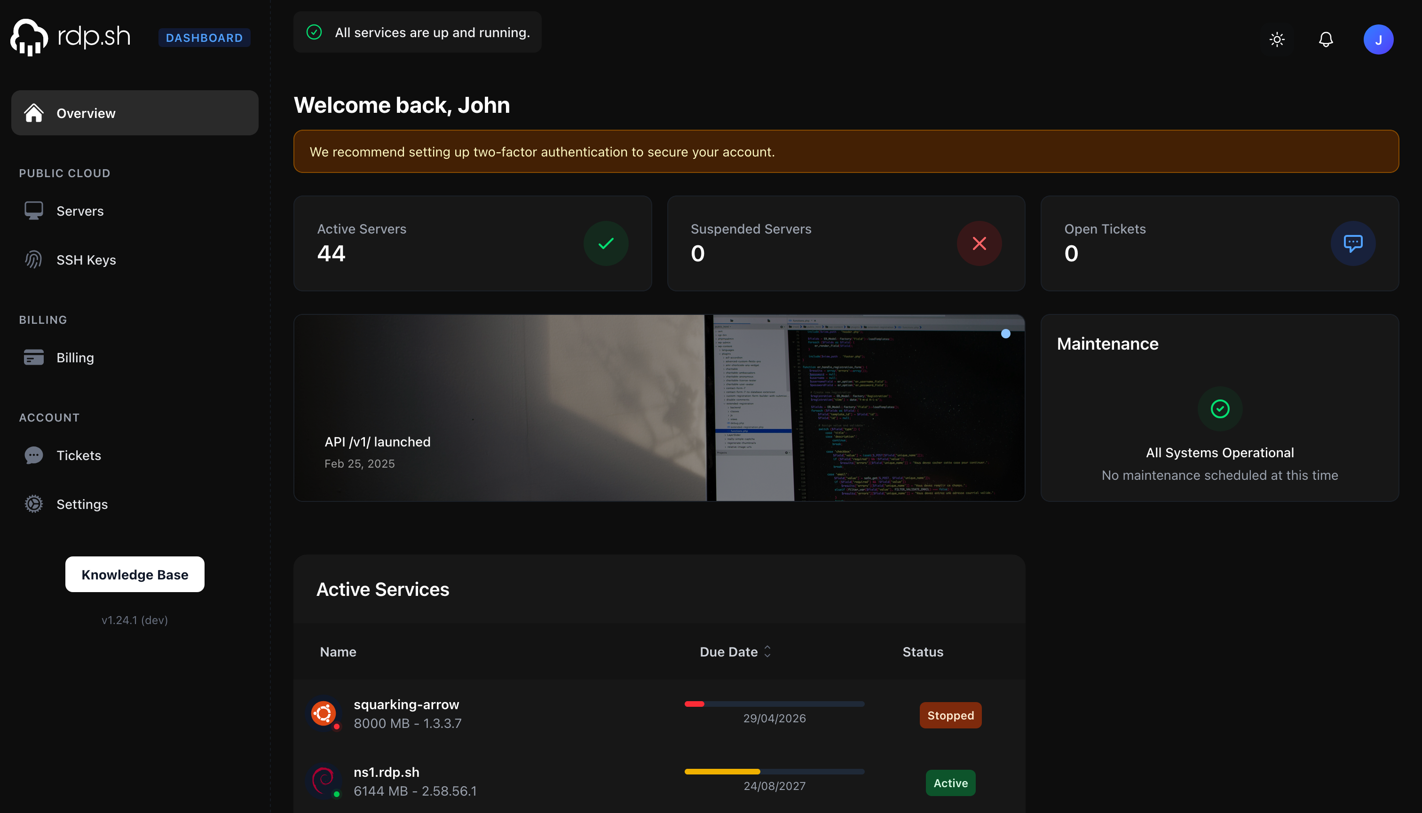Click the DASHBOARD badge next to the logo

(x=205, y=38)
